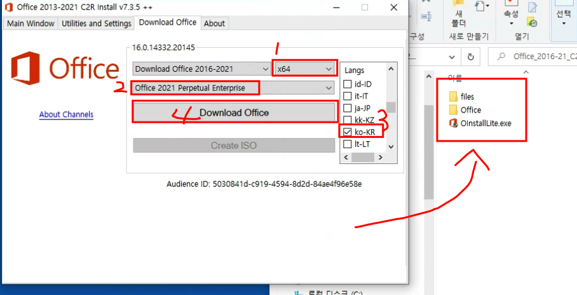Image resolution: width=577 pixels, height=295 pixels.
Task: Click the disabled Create ISO button
Action: (x=234, y=146)
